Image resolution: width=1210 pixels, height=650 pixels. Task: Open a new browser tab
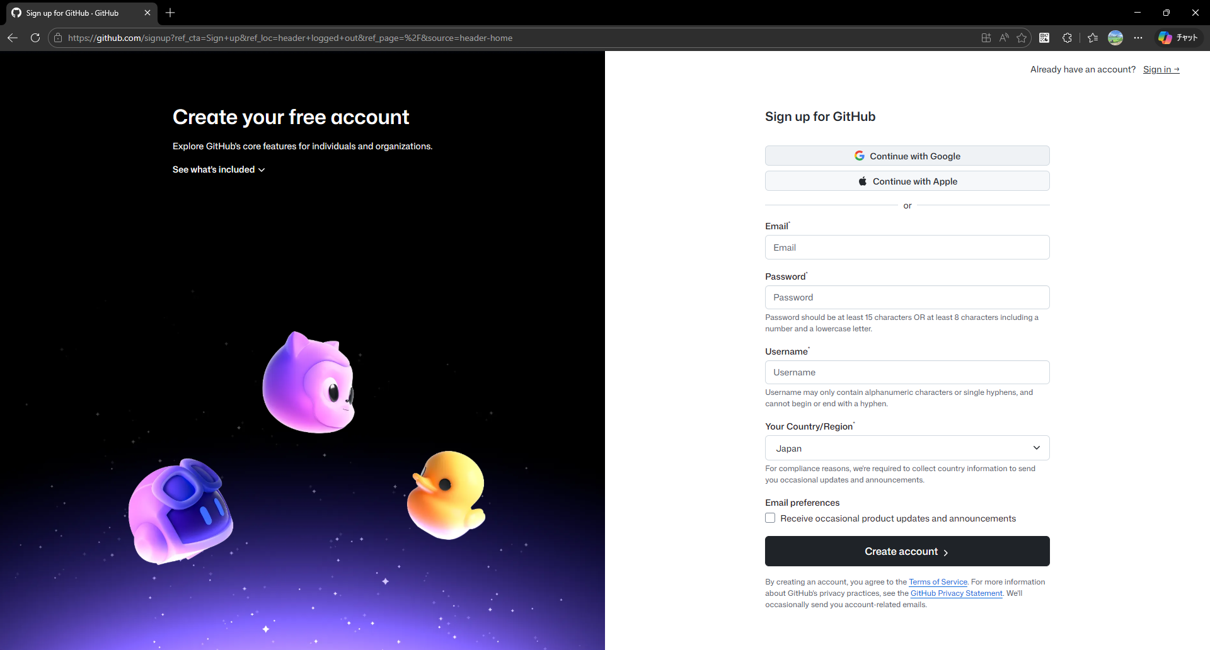[x=170, y=13]
